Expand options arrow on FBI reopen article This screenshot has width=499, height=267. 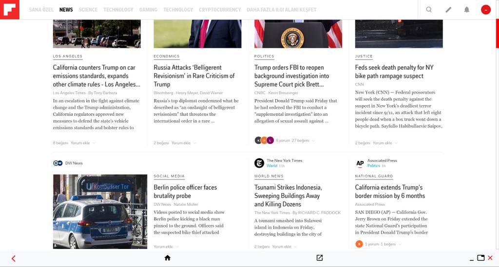tap(313, 141)
